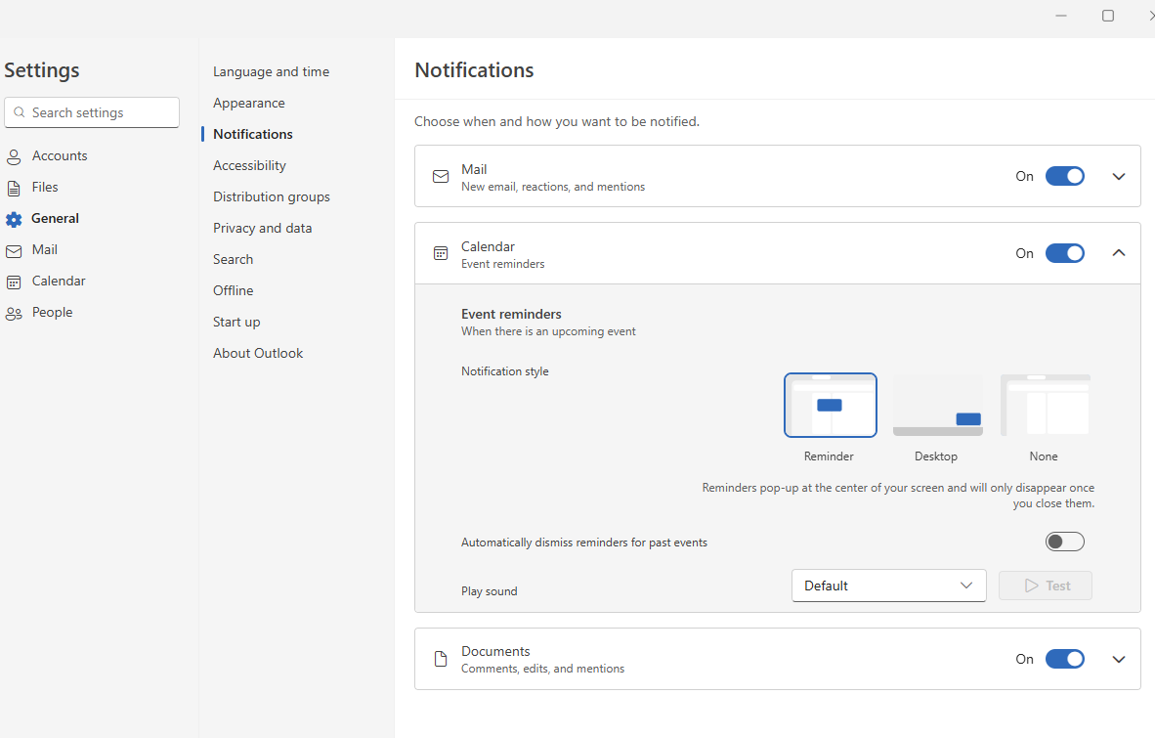Image resolution: width=1155 pixels, height=738 pixels.
Task: Enable automatically dismiss reminders for past events
Action: (x=1065, y=541)
